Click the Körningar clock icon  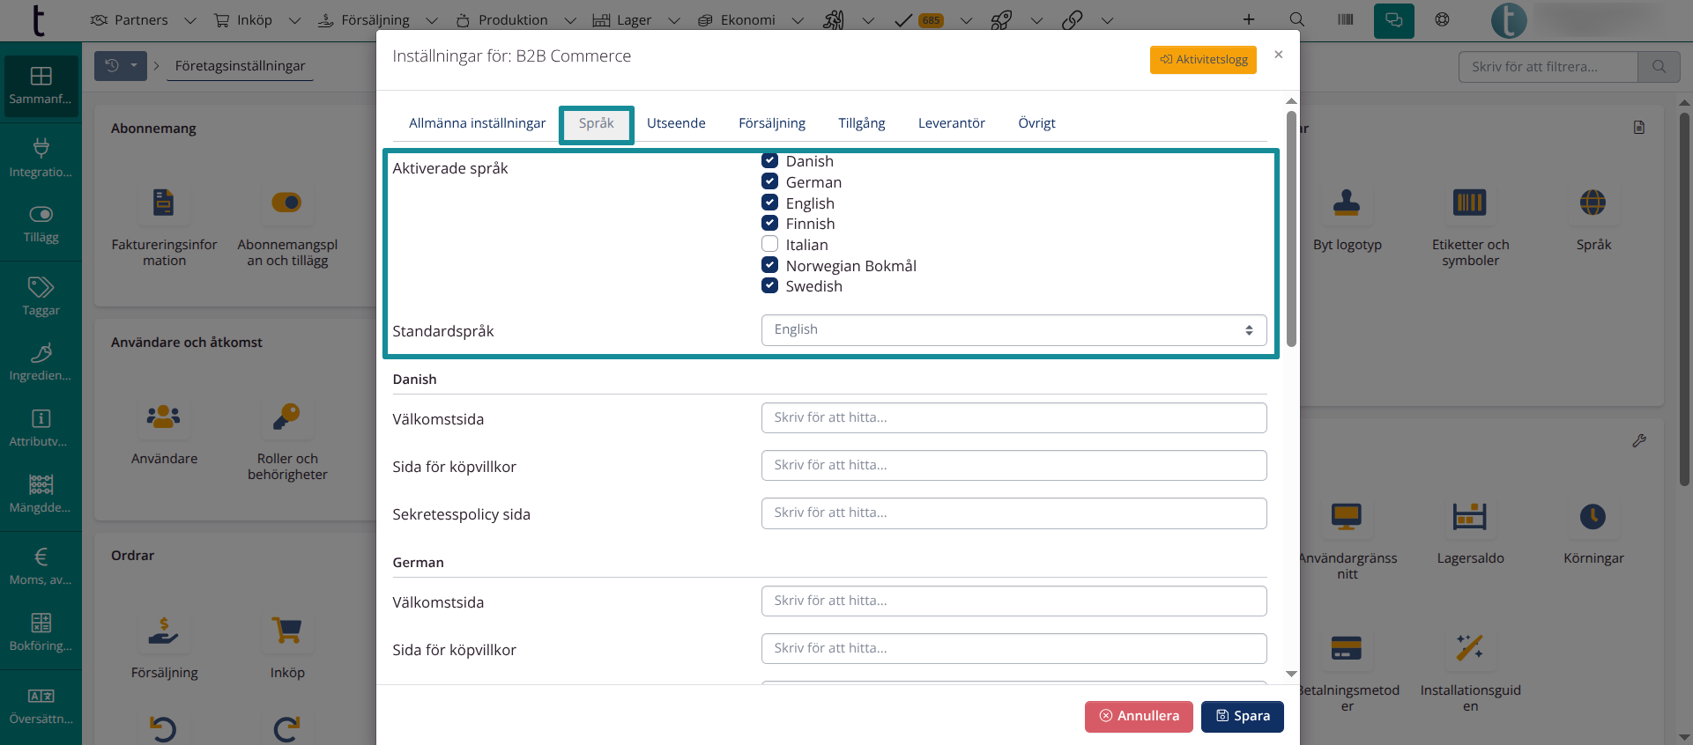click(x=1593, y=517)
